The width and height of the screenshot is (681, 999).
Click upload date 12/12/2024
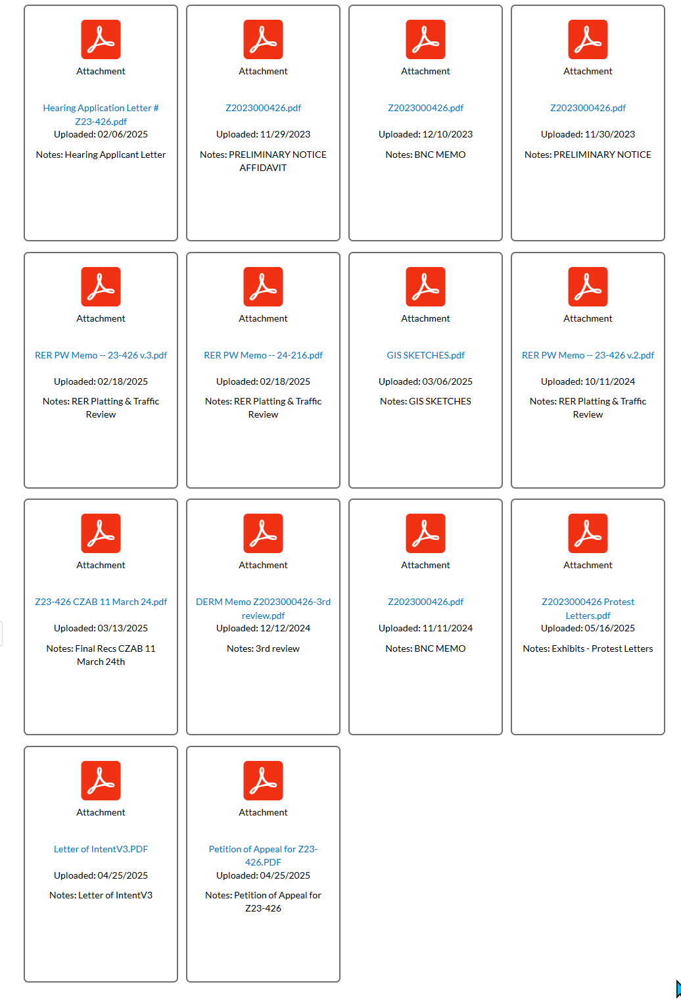(285, 628)
